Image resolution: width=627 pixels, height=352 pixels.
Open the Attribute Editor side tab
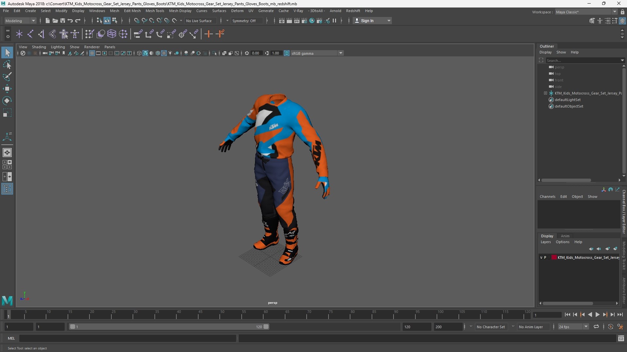coord(623,290)
